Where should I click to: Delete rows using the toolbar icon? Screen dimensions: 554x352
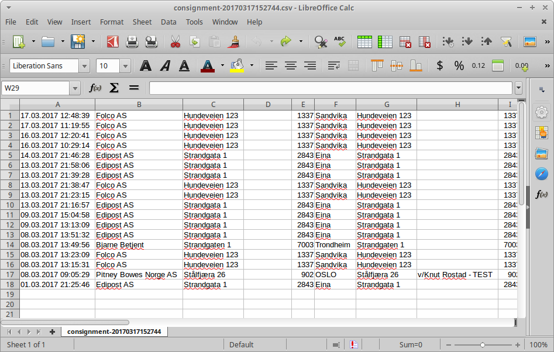[405, 42]
